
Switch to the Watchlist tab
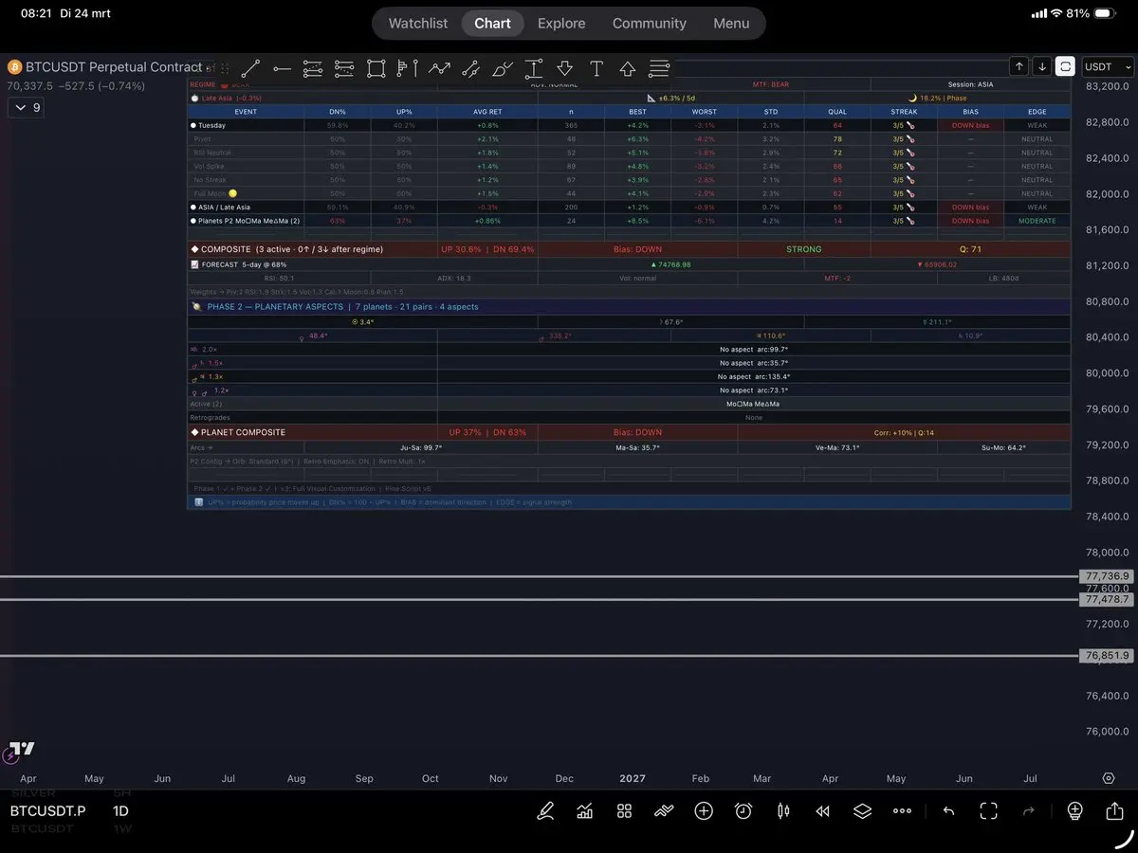tap(418, 24)
